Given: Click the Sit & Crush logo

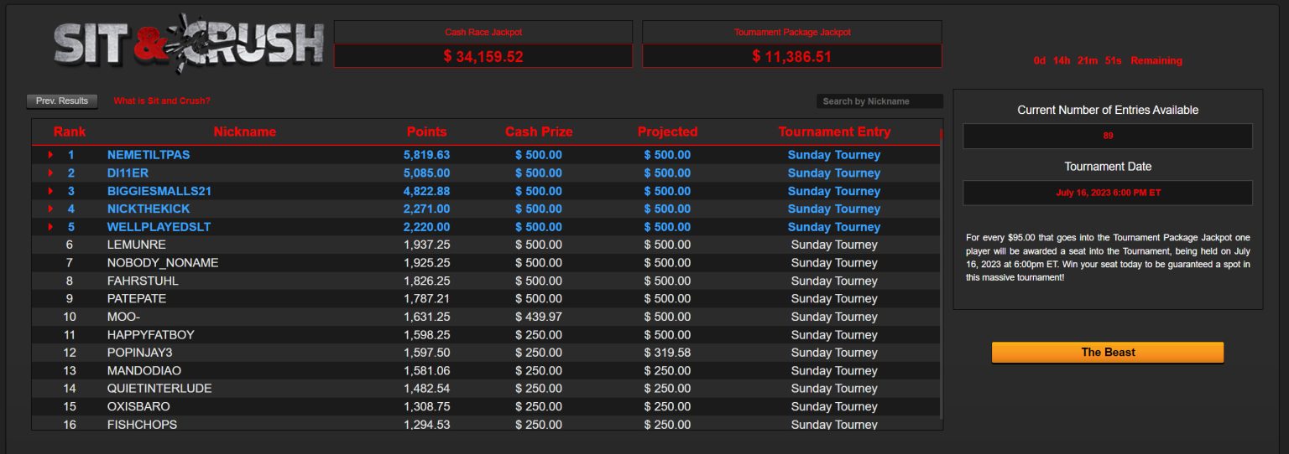Looking at the screenshot, I should pos(189,44).
